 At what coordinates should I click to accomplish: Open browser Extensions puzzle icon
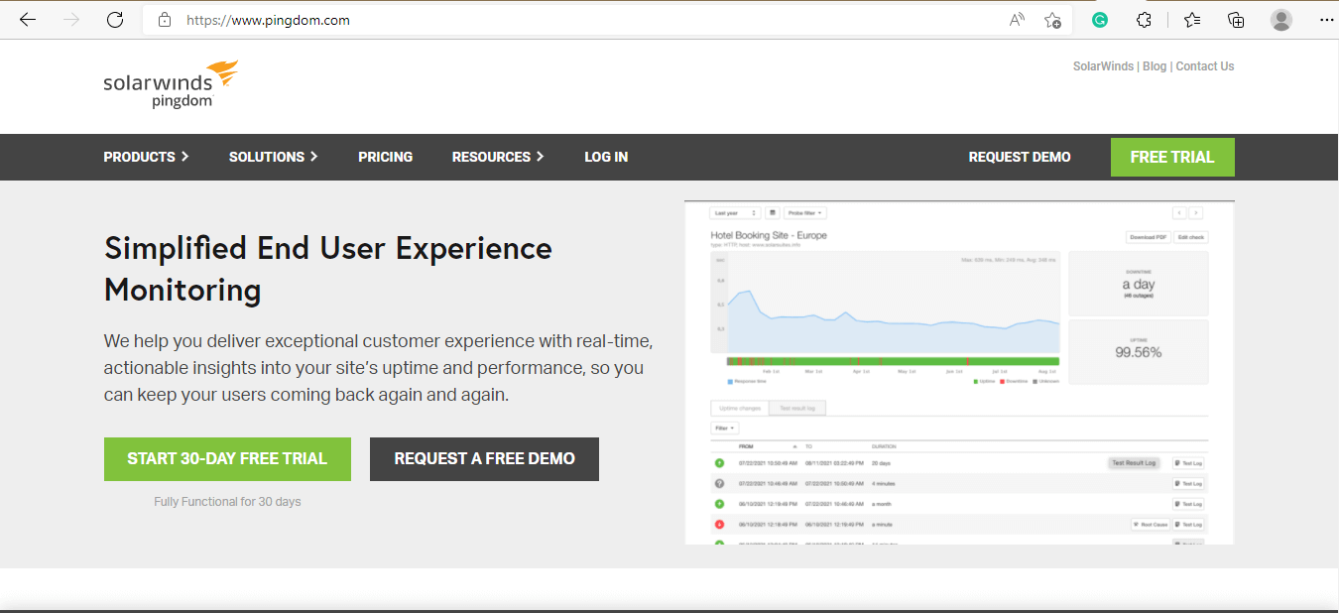tap(1144, 20)
